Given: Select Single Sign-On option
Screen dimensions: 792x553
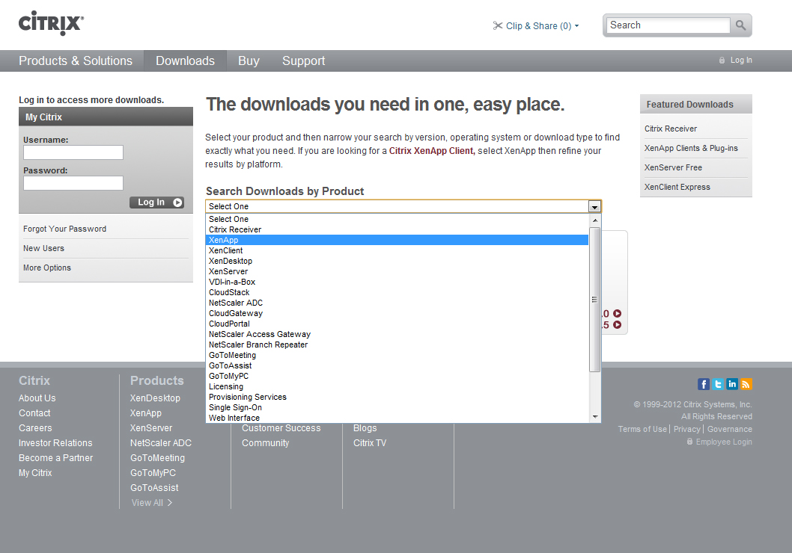Looking at the screenshot, I should point(397,408).
